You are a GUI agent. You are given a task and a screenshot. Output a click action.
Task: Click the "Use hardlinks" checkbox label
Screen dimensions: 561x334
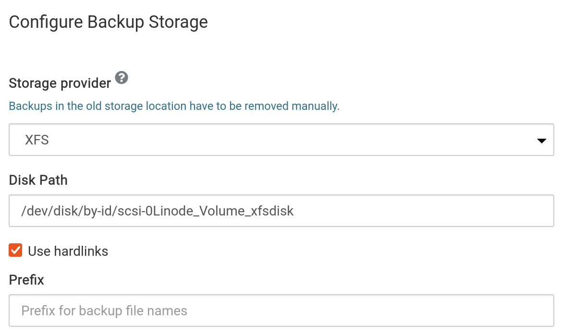(x=68, y=251)
